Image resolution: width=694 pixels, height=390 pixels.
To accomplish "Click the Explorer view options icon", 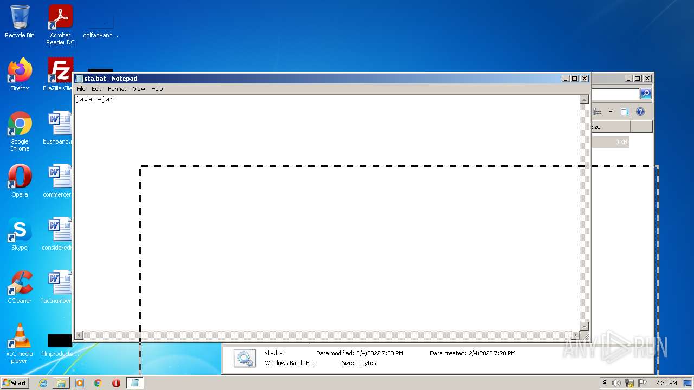I will pos(597,112).
